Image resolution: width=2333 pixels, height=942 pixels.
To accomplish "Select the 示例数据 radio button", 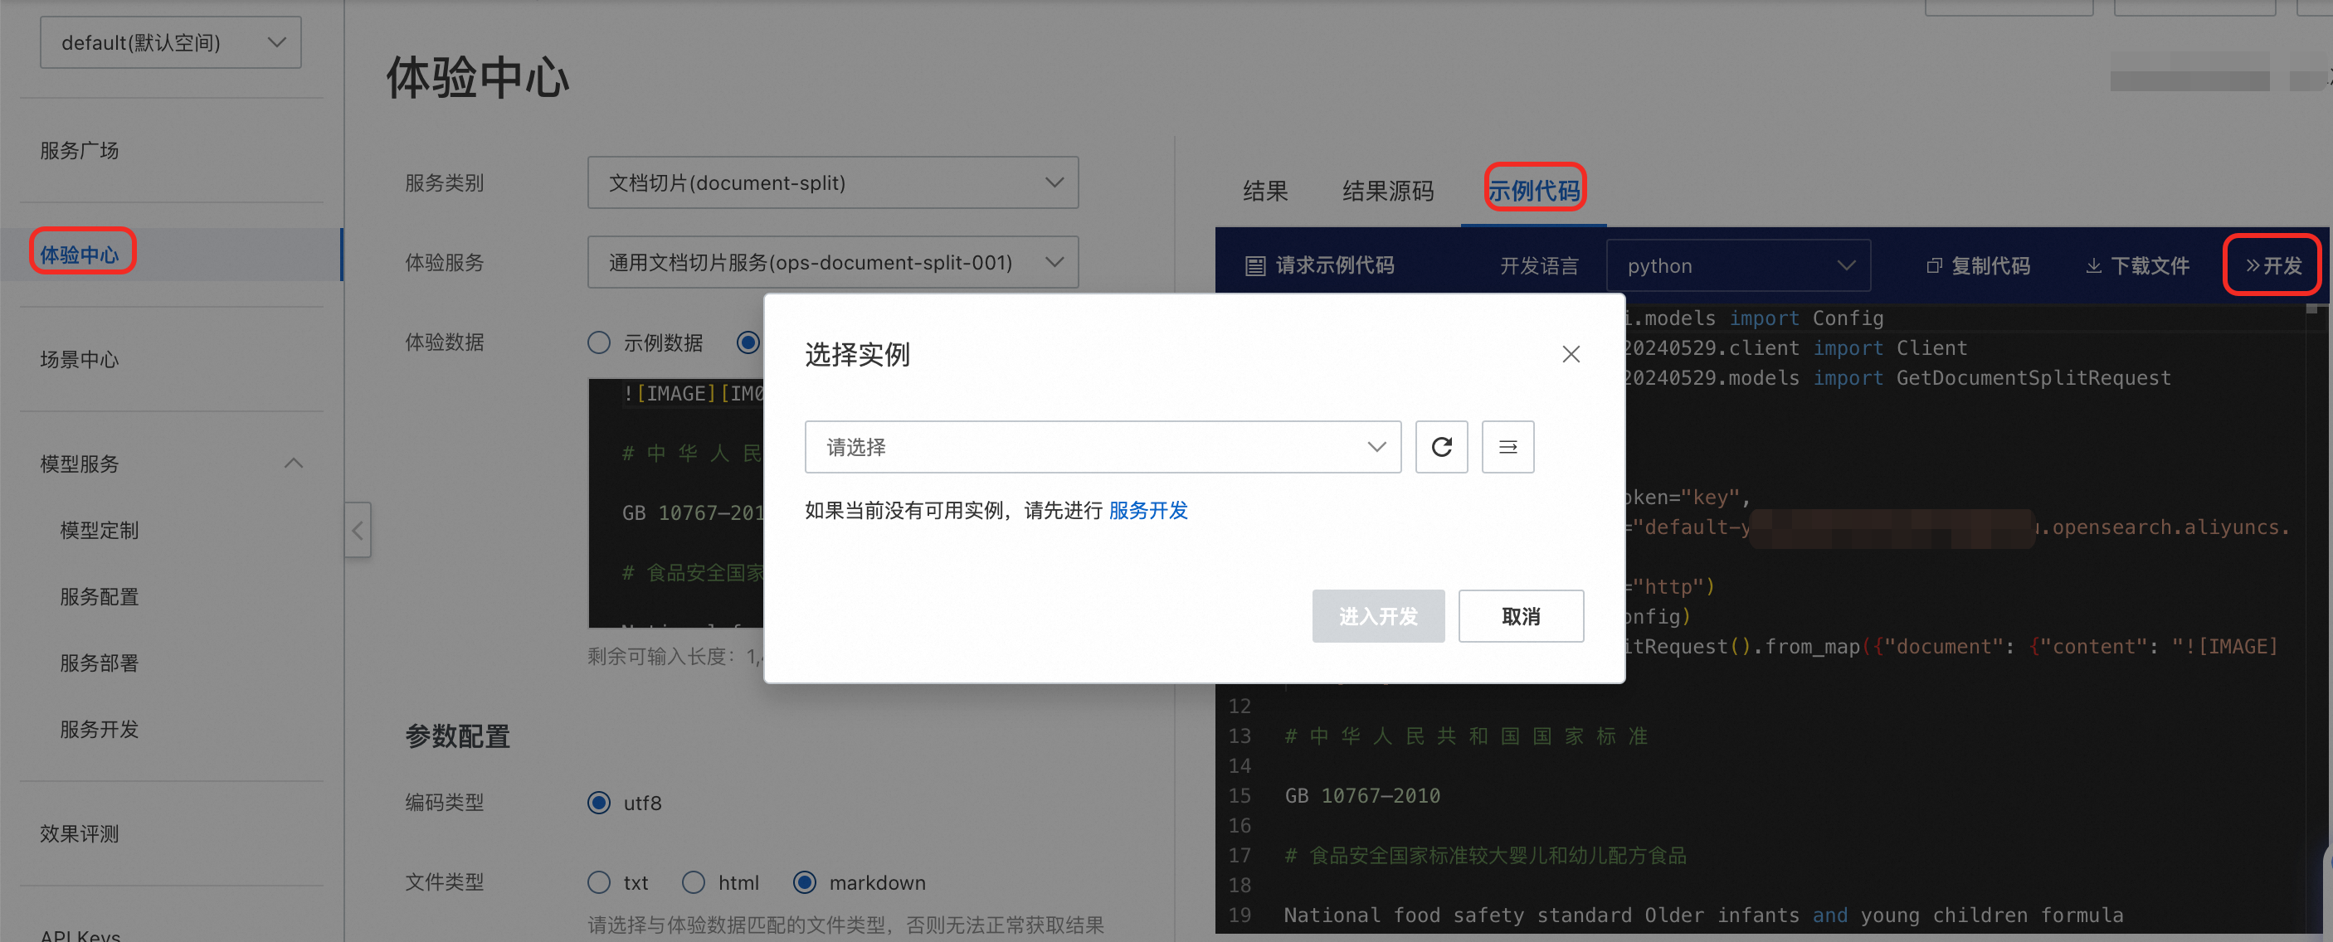I will pos(599,343).
